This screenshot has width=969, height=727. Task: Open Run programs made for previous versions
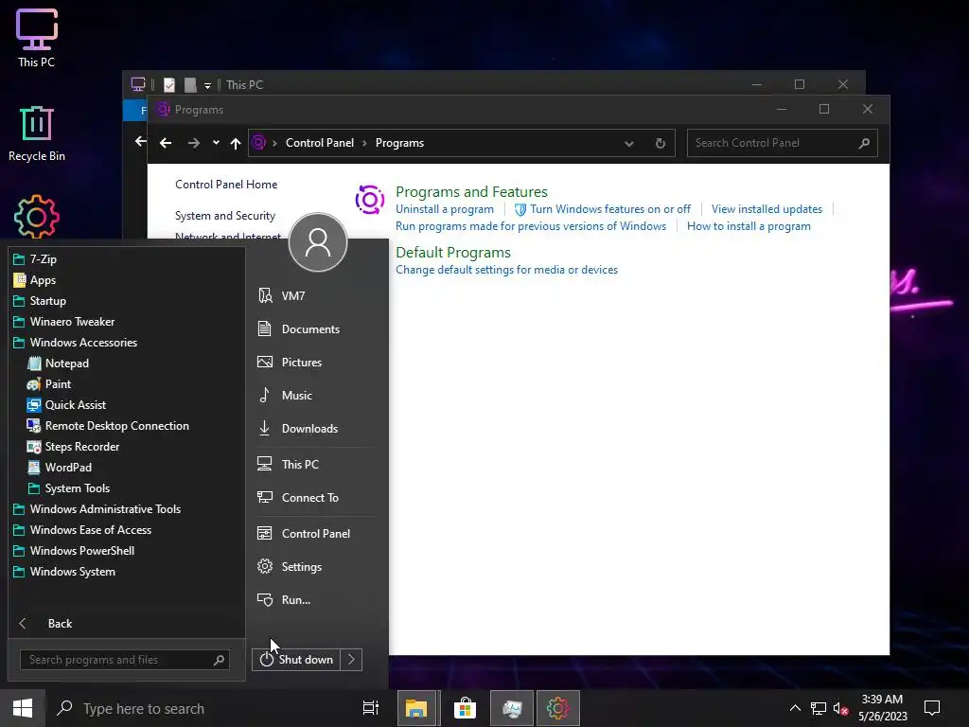(531, 226)
